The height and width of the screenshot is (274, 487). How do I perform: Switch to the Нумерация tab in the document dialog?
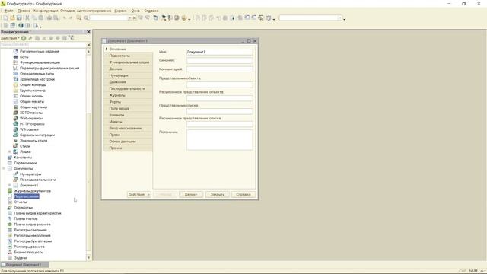tap(128, 75)
